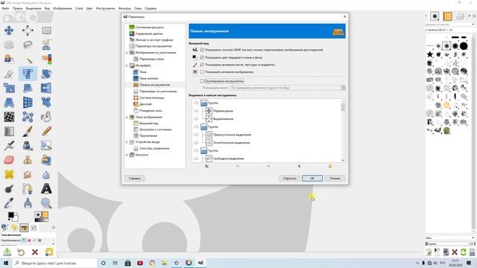Enable Показывать активное изображение checkbox
Screen dimensions: 477x268
click(202, 72)
